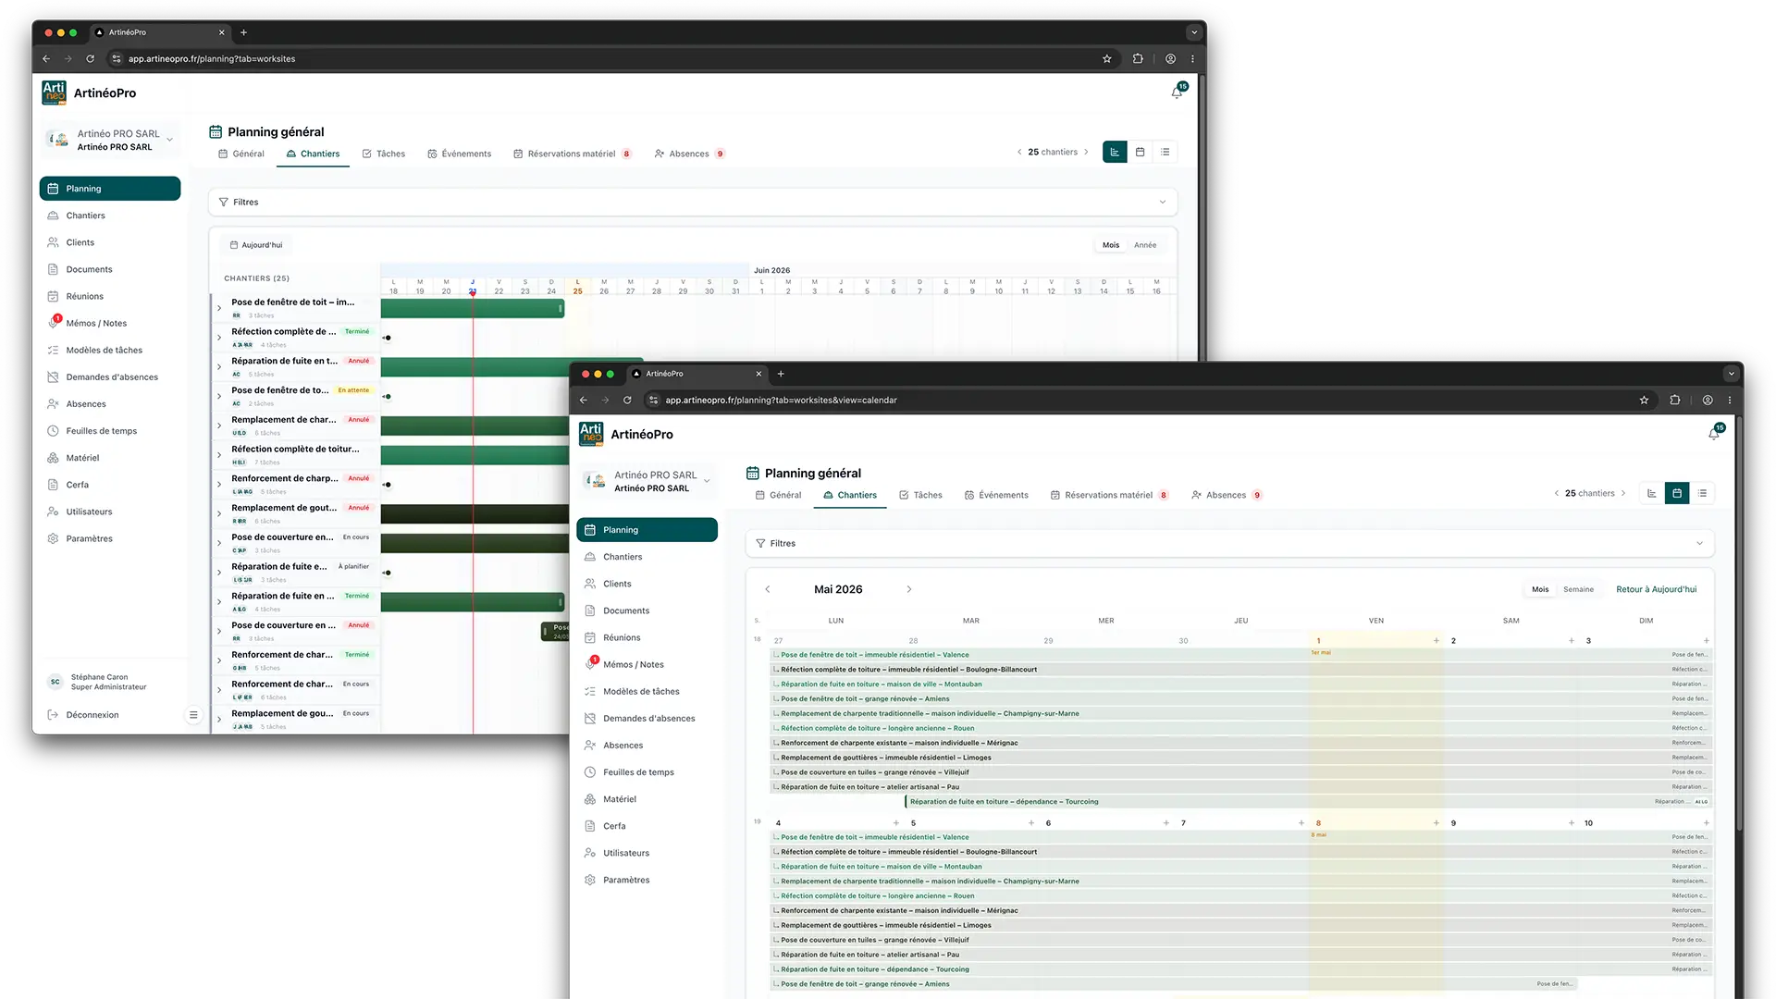The width and height of the screenshot is (1776, 999).
Task: Select Semaine view toggle in front calendar
Action: point(1579,589)
